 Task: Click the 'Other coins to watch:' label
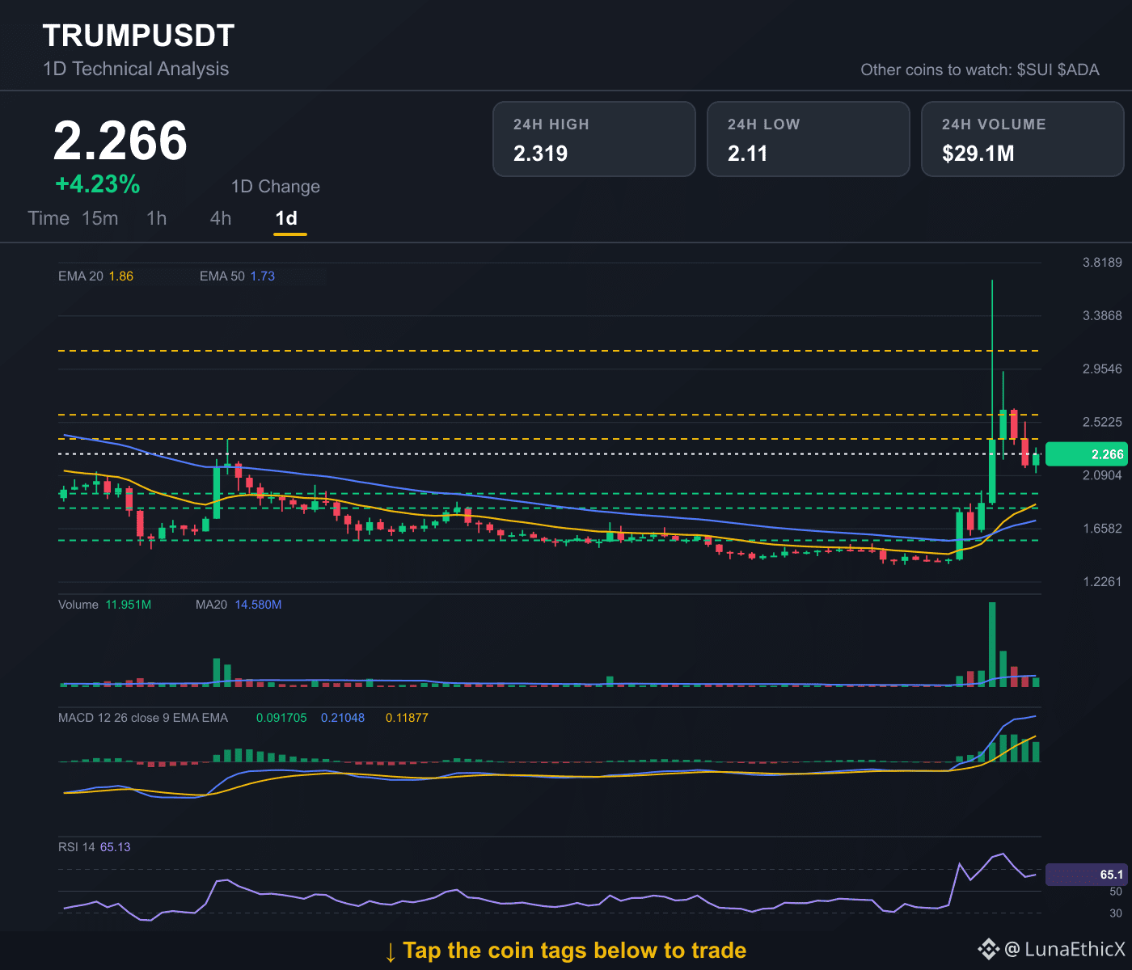tap(936, 70)
